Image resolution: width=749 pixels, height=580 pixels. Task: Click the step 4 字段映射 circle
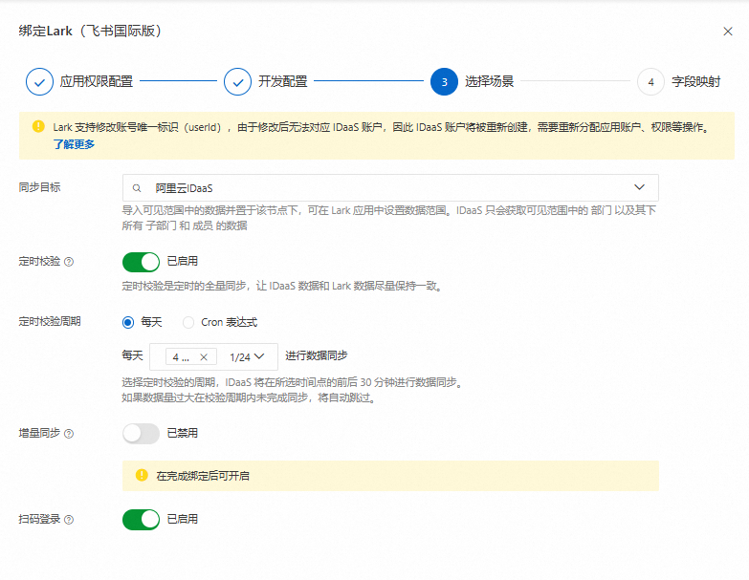[x=650, y=81]
